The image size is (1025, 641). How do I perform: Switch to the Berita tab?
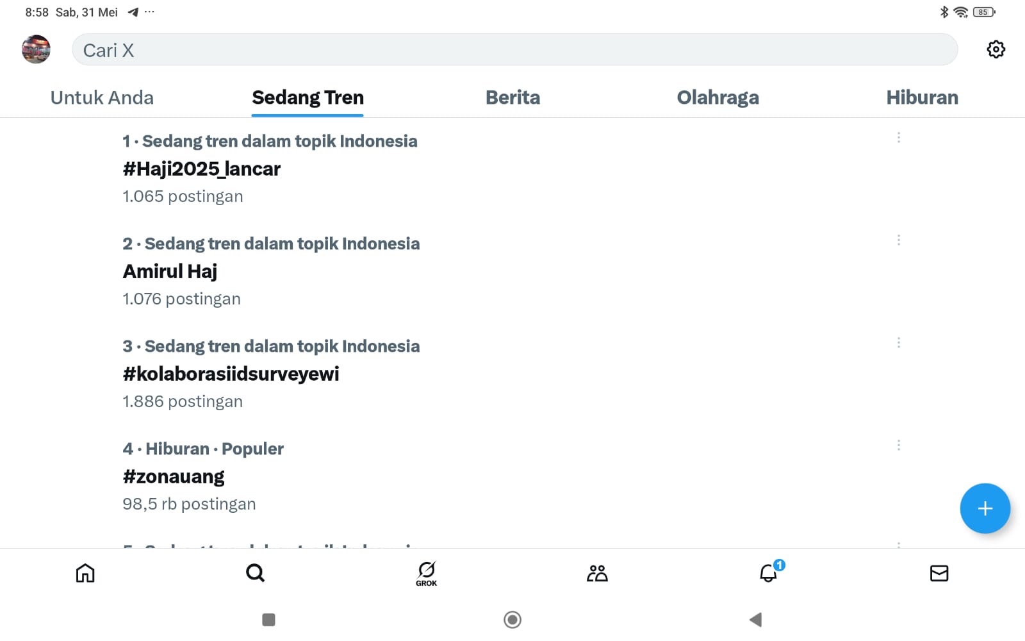pos(512,97)
